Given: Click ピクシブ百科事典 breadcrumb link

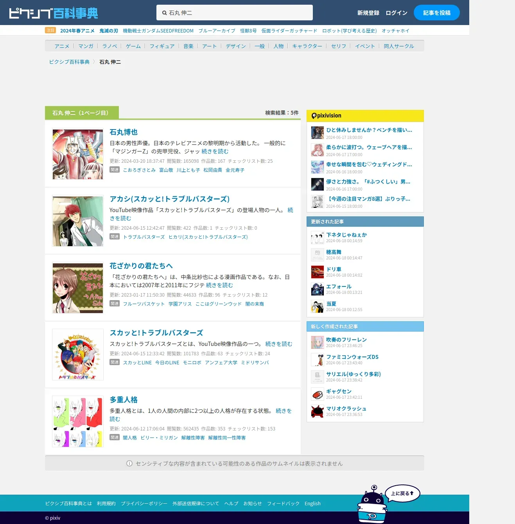Looking at the screenshot, I should (69, 62).
